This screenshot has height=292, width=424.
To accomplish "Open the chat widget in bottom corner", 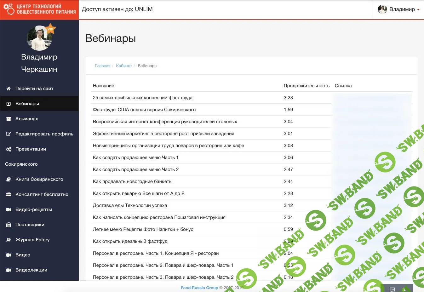I will (392, 289).
